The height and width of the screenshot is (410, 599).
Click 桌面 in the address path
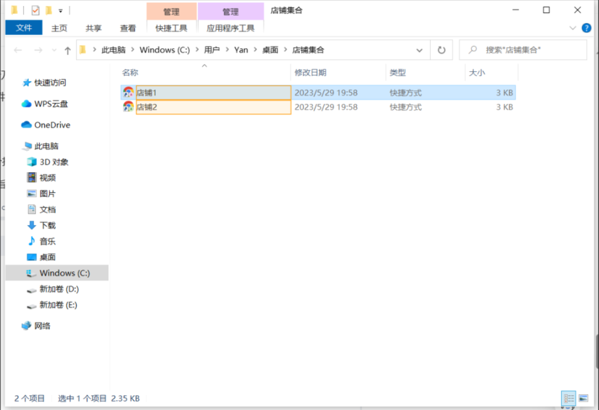pyautogui.click(x=270, y=50)
